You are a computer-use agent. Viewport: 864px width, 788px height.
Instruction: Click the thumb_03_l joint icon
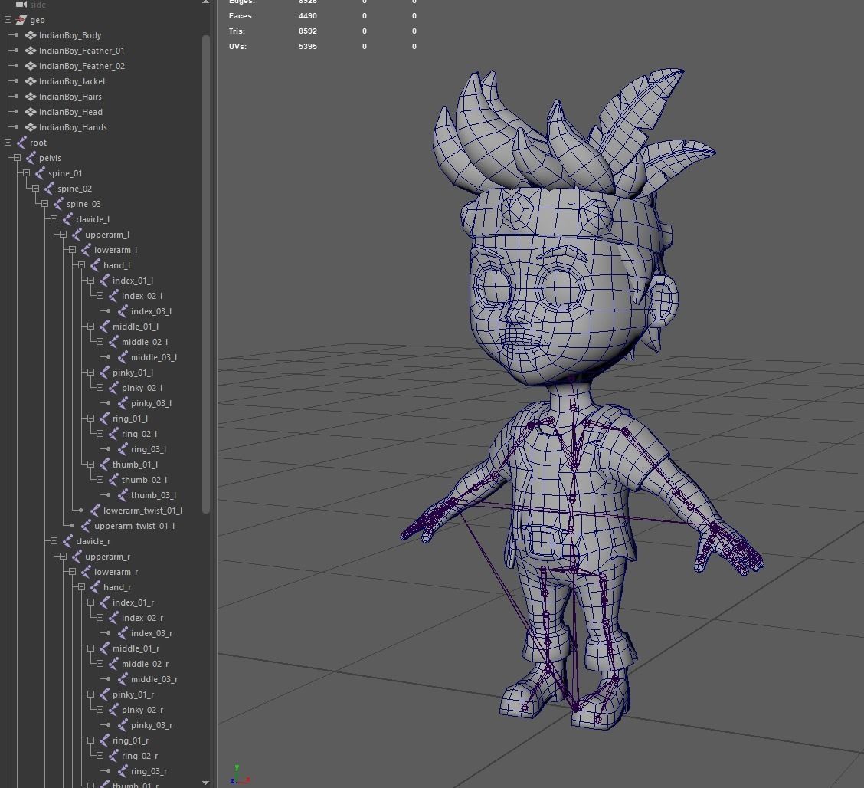pyautogui.click(x=123, y=495)
